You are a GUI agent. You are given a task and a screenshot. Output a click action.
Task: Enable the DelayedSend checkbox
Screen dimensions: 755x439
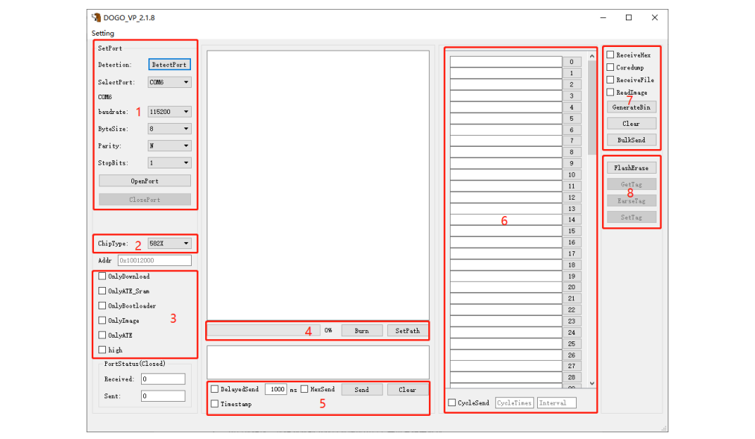[215, 389]
